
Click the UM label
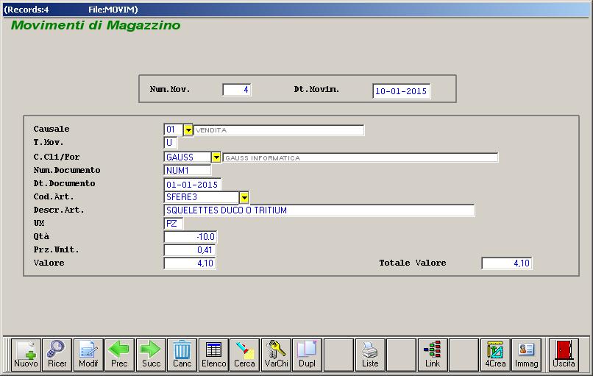(39, 223)
